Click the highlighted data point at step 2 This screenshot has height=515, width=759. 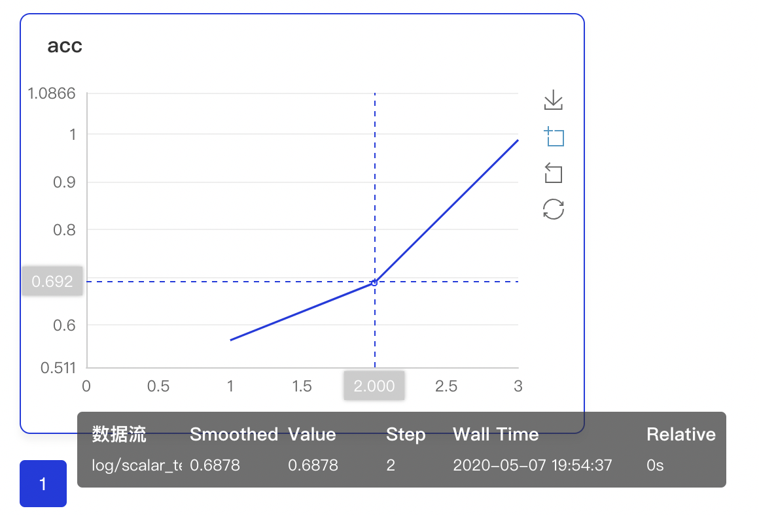click(x=374, y=282)
